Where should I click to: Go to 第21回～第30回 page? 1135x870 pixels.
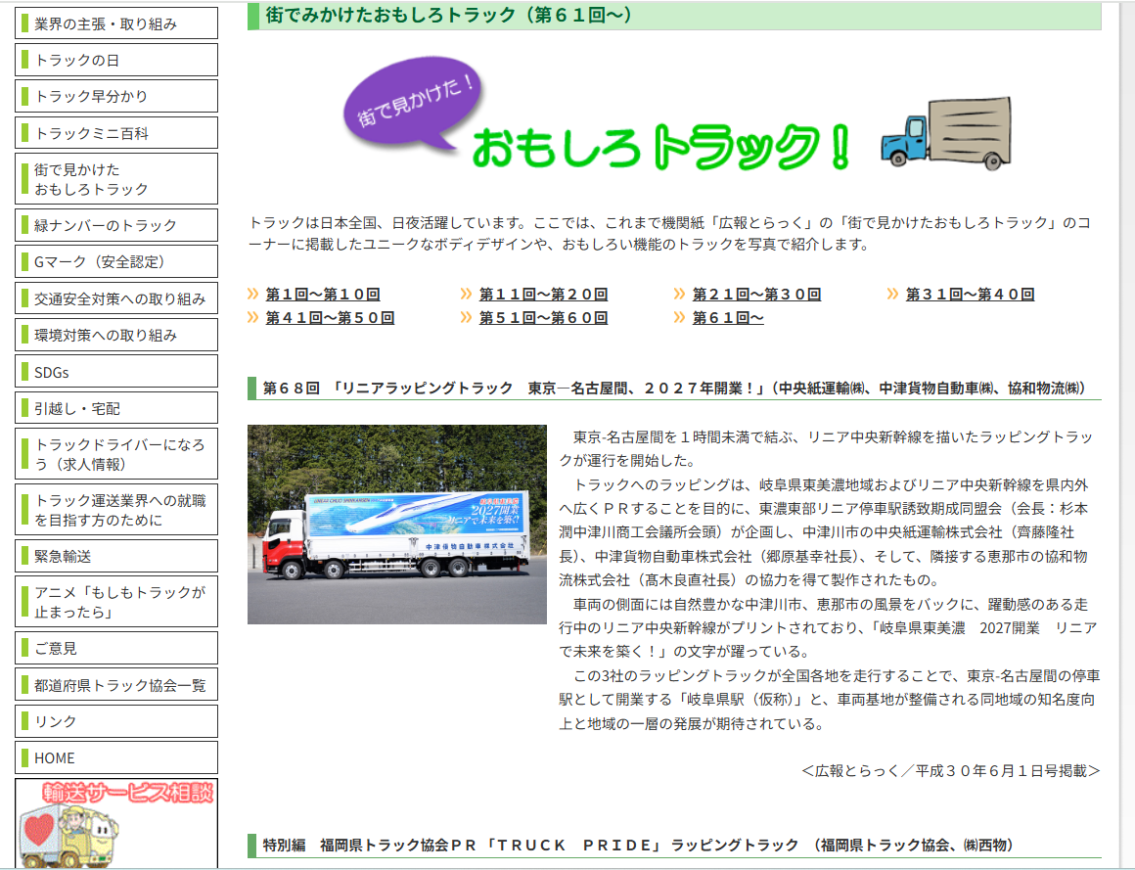(x=756, y=294)
